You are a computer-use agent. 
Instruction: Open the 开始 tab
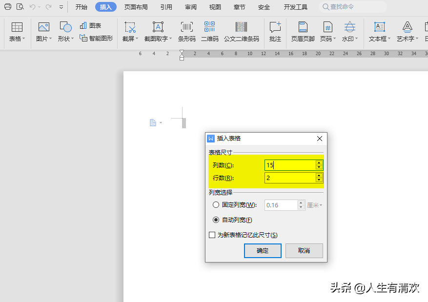tap(82, 7)
